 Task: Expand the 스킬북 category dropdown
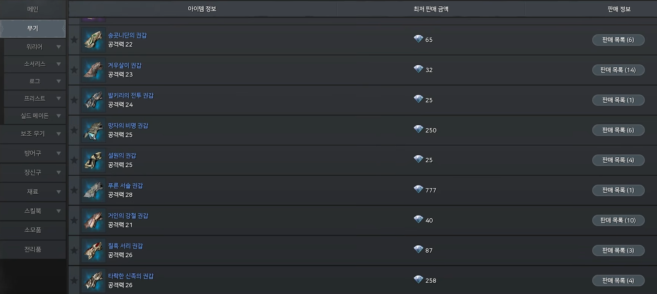coord(59,211)
